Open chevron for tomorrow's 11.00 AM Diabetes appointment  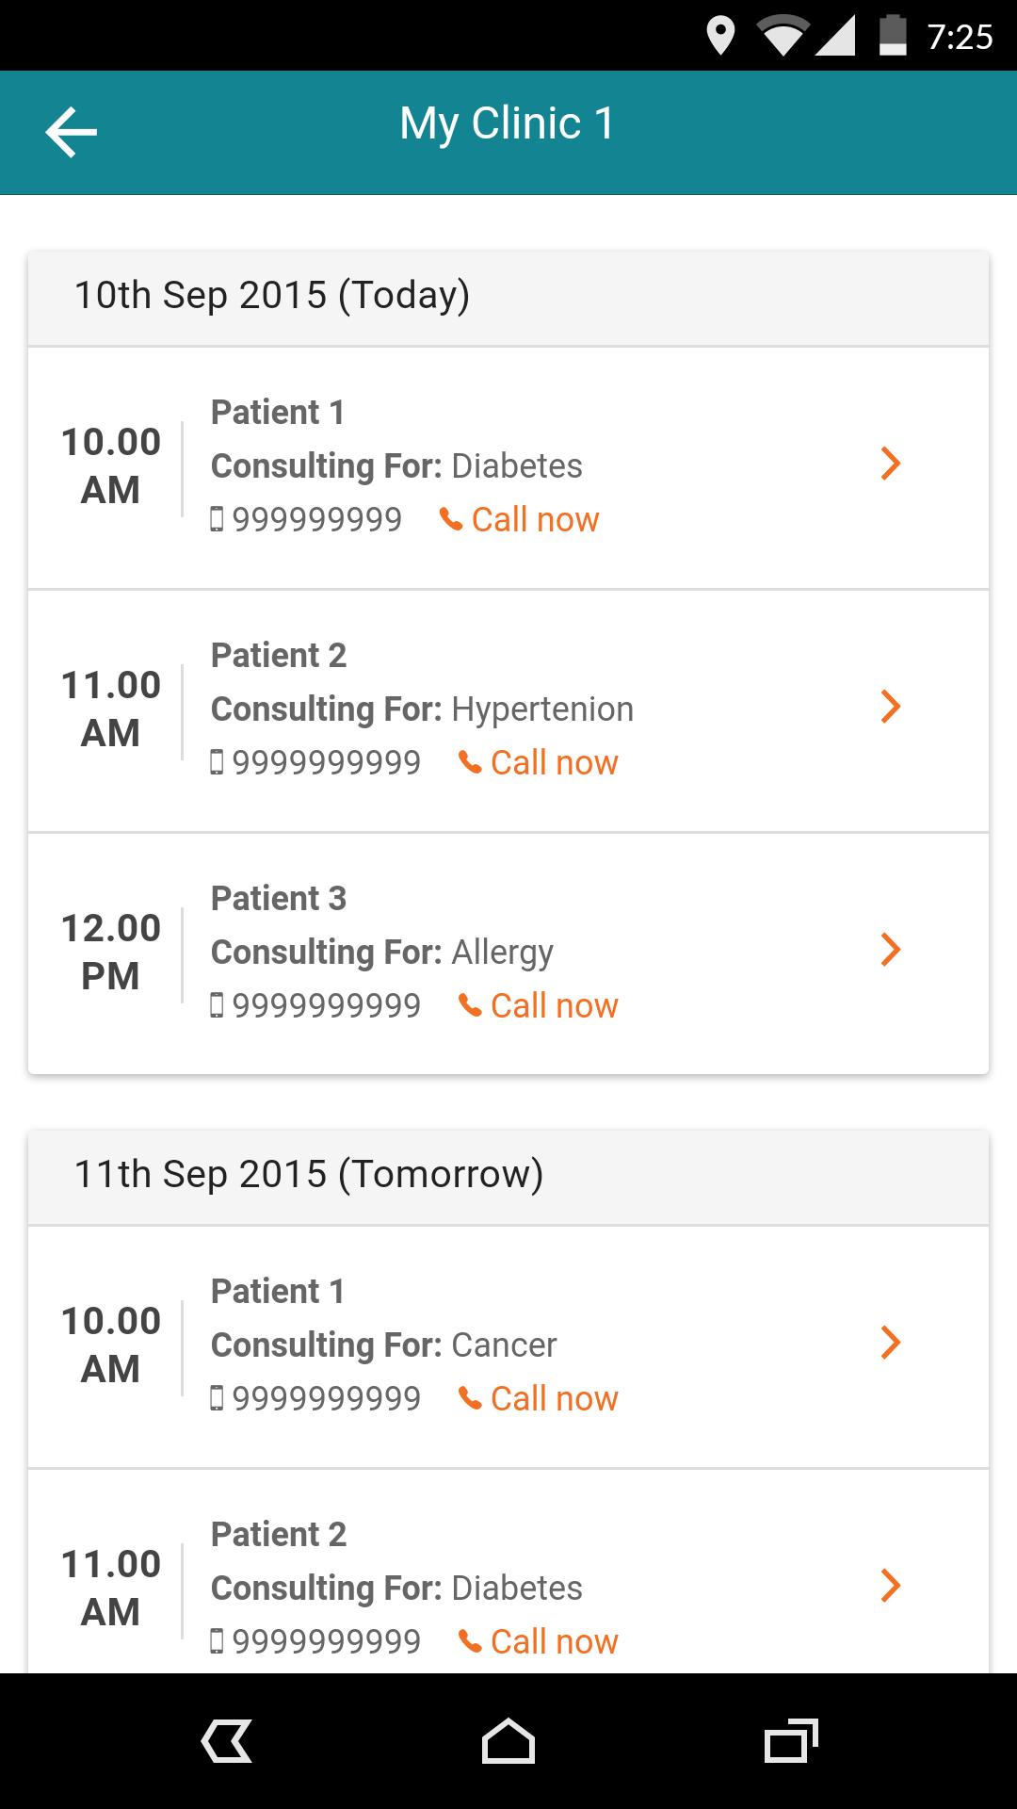click(890, 1586)
